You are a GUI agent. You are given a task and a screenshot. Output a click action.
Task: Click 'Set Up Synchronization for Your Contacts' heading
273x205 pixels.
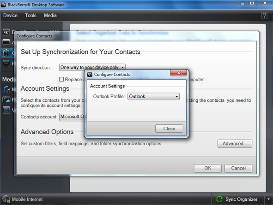80,52
